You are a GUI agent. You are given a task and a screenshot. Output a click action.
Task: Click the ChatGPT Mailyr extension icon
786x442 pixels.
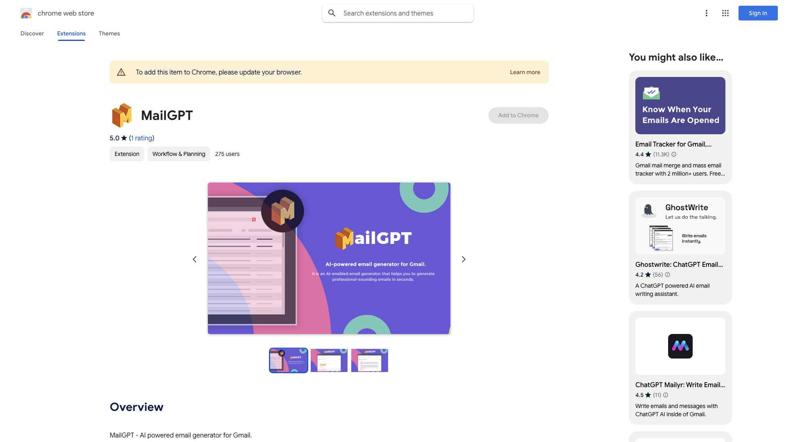click(680, 346)
